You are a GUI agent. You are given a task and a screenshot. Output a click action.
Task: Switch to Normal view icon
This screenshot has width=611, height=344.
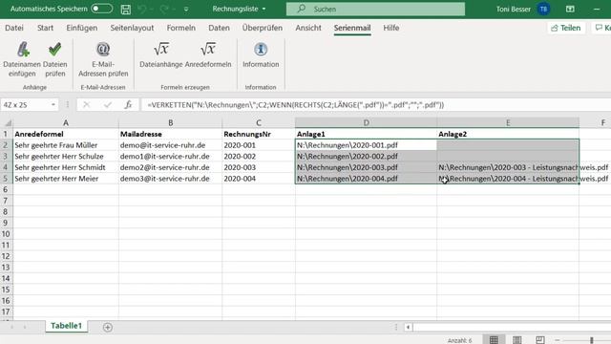[x=494, y=340]
